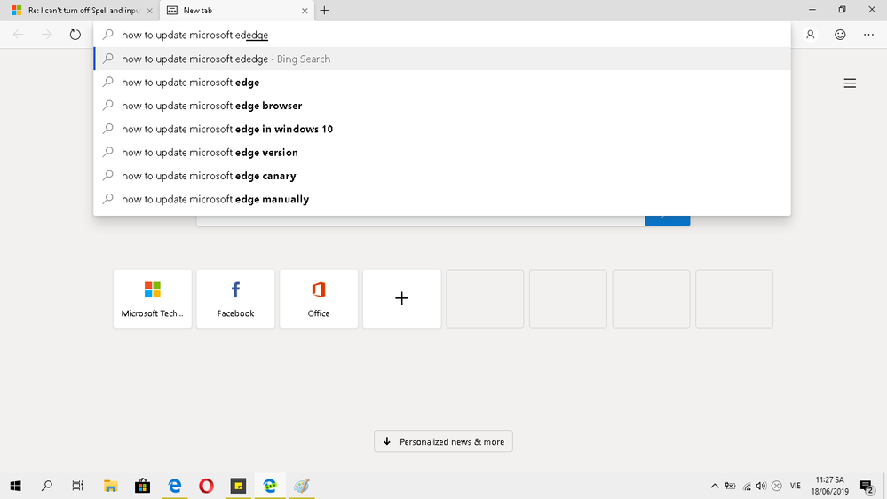
Task: Open File Explorer from taskbar
Action: 110,486
